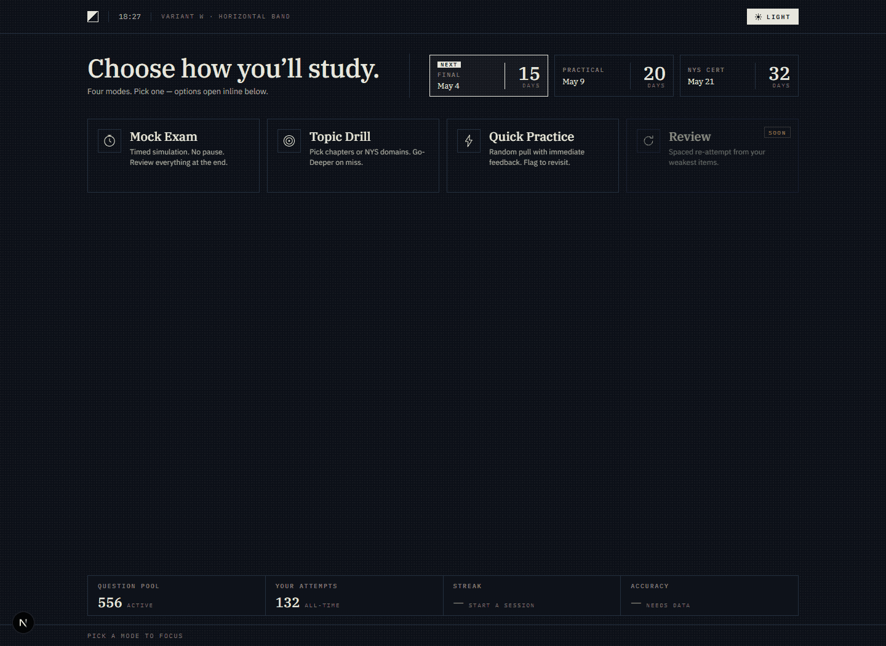Click the 18:27 clock text
The height and width of the screenshot is (646, 886).
point(130,17)
